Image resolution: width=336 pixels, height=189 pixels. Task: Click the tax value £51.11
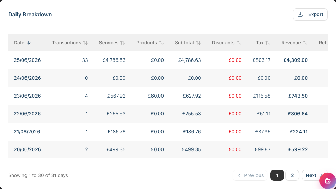pos(264,114)
